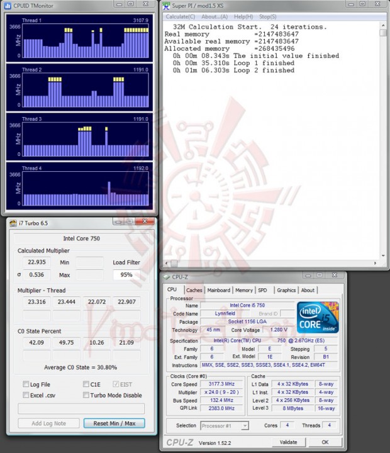The height and width of the screenshot is (453, 390).
Task: Click the QPI Link value 2383.0 MHz
Action: click(x=221, y=408)
